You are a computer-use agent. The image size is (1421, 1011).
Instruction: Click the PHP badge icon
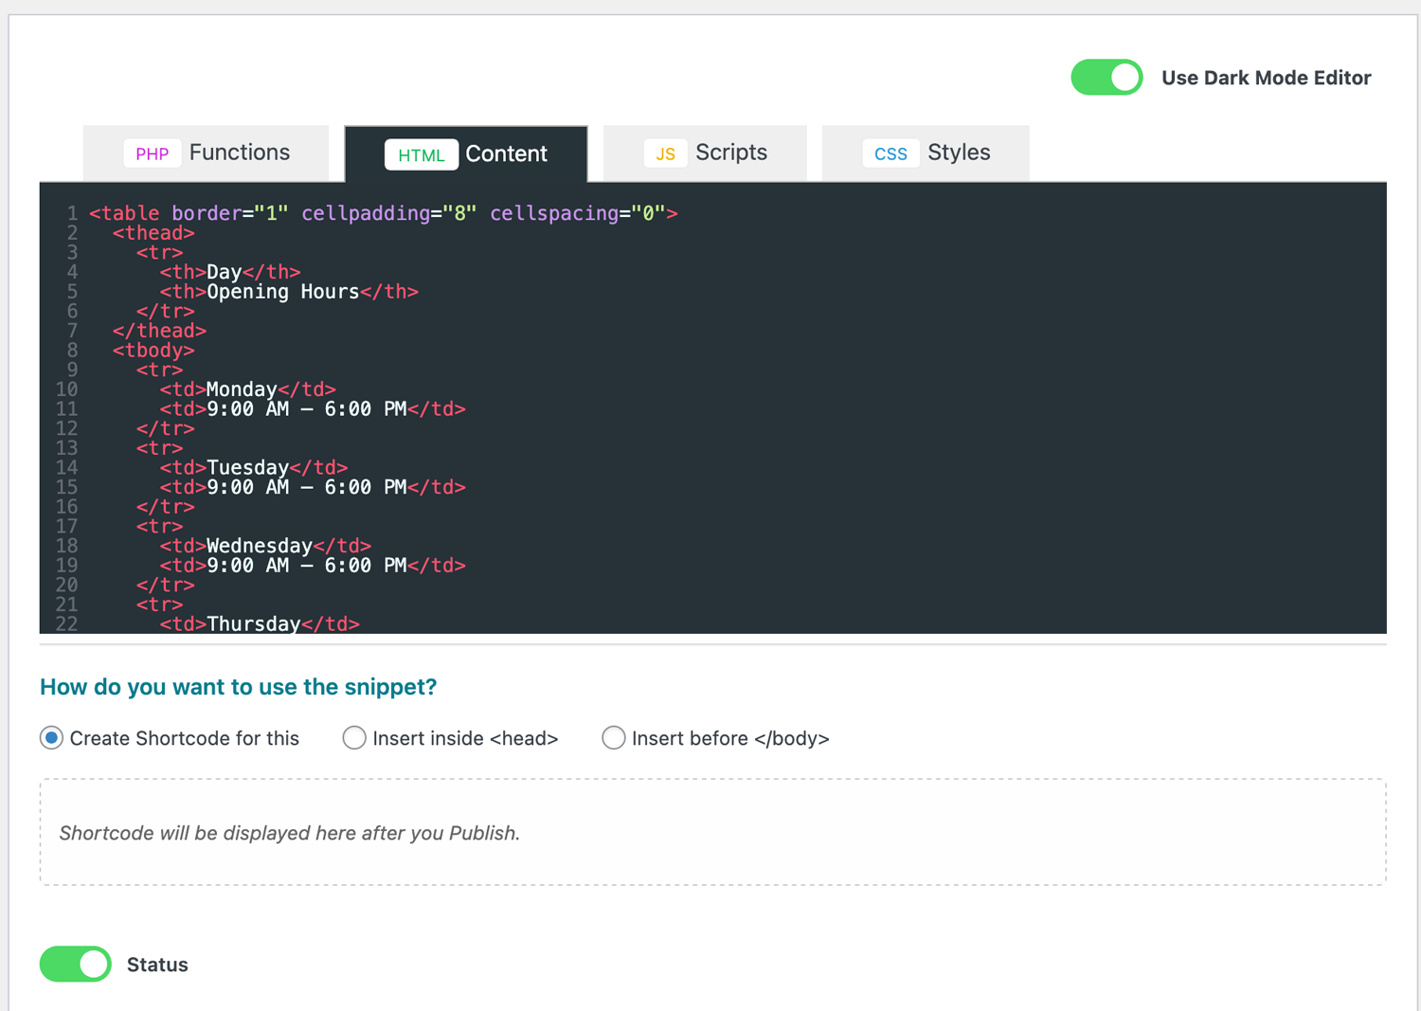[152, 153]
